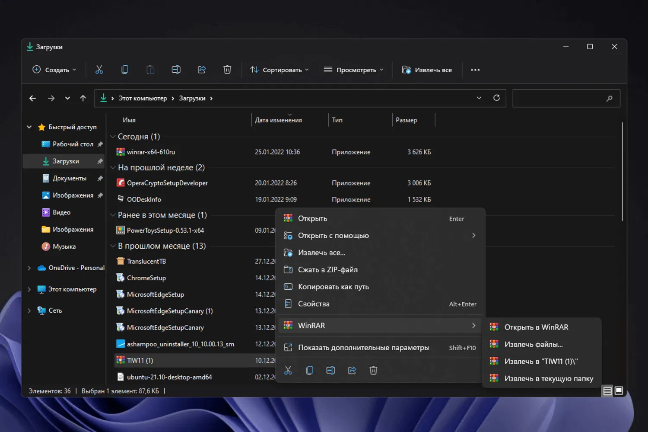This screenshot has width=648, height=432.
Task: Click the delete icon in the context menu
Action: pos(373,370)
